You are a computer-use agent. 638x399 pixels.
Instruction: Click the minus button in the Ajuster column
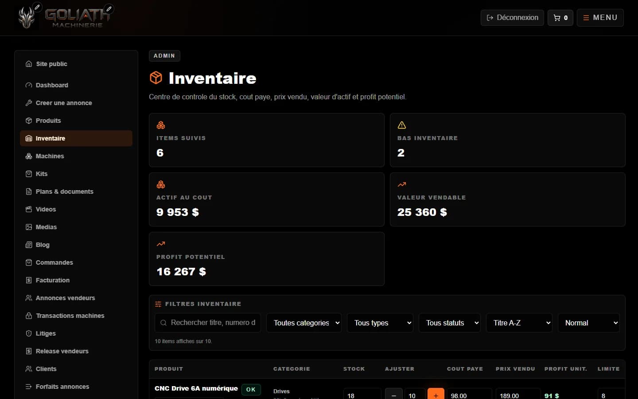(x=394, y=395)
